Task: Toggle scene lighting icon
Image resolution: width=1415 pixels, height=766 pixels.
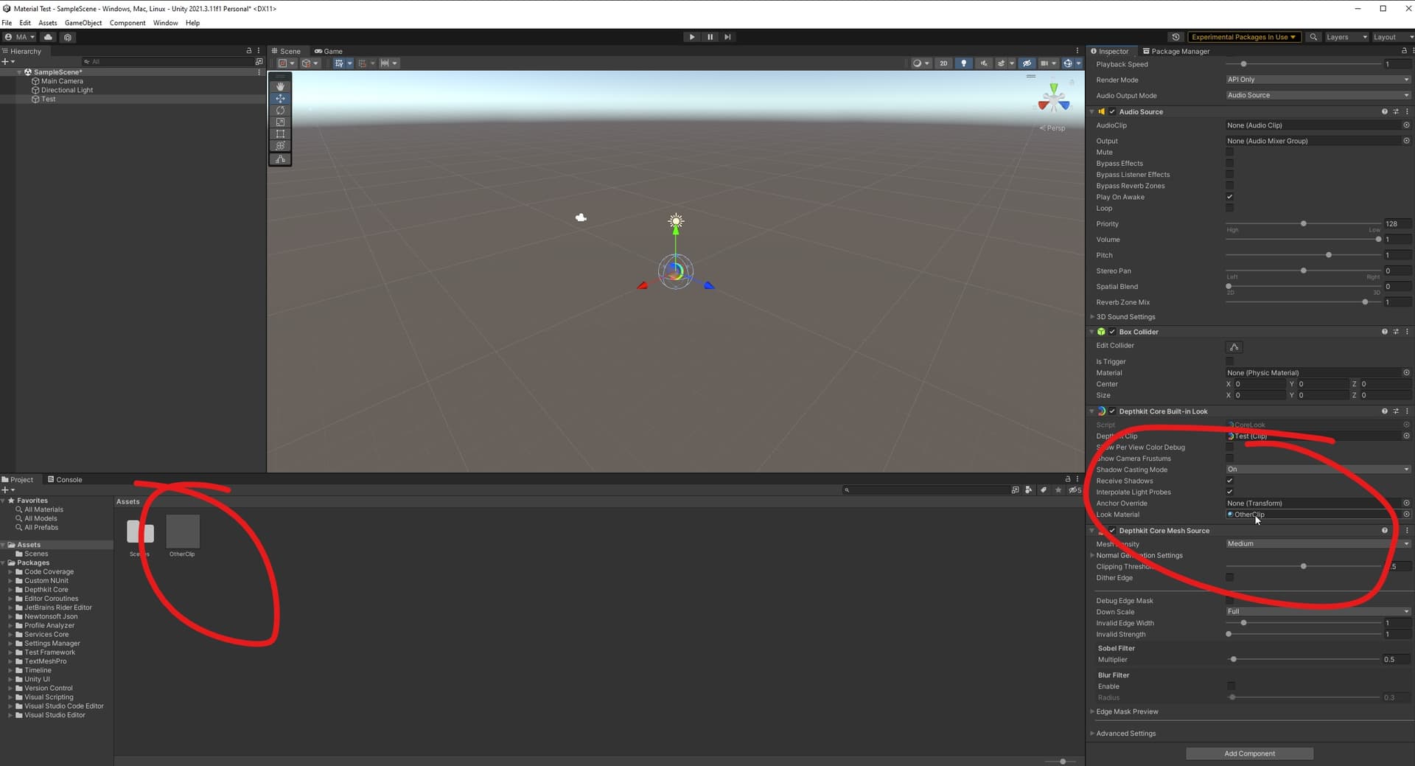Action: coord(963,63)
